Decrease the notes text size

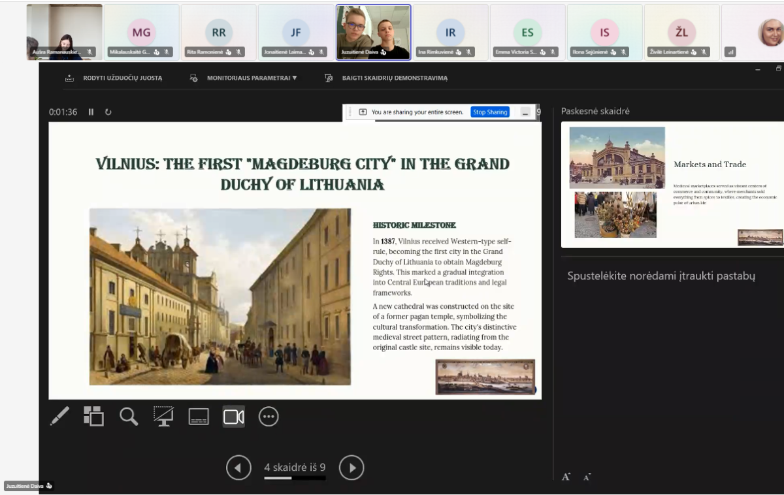(x=587, y=477)
